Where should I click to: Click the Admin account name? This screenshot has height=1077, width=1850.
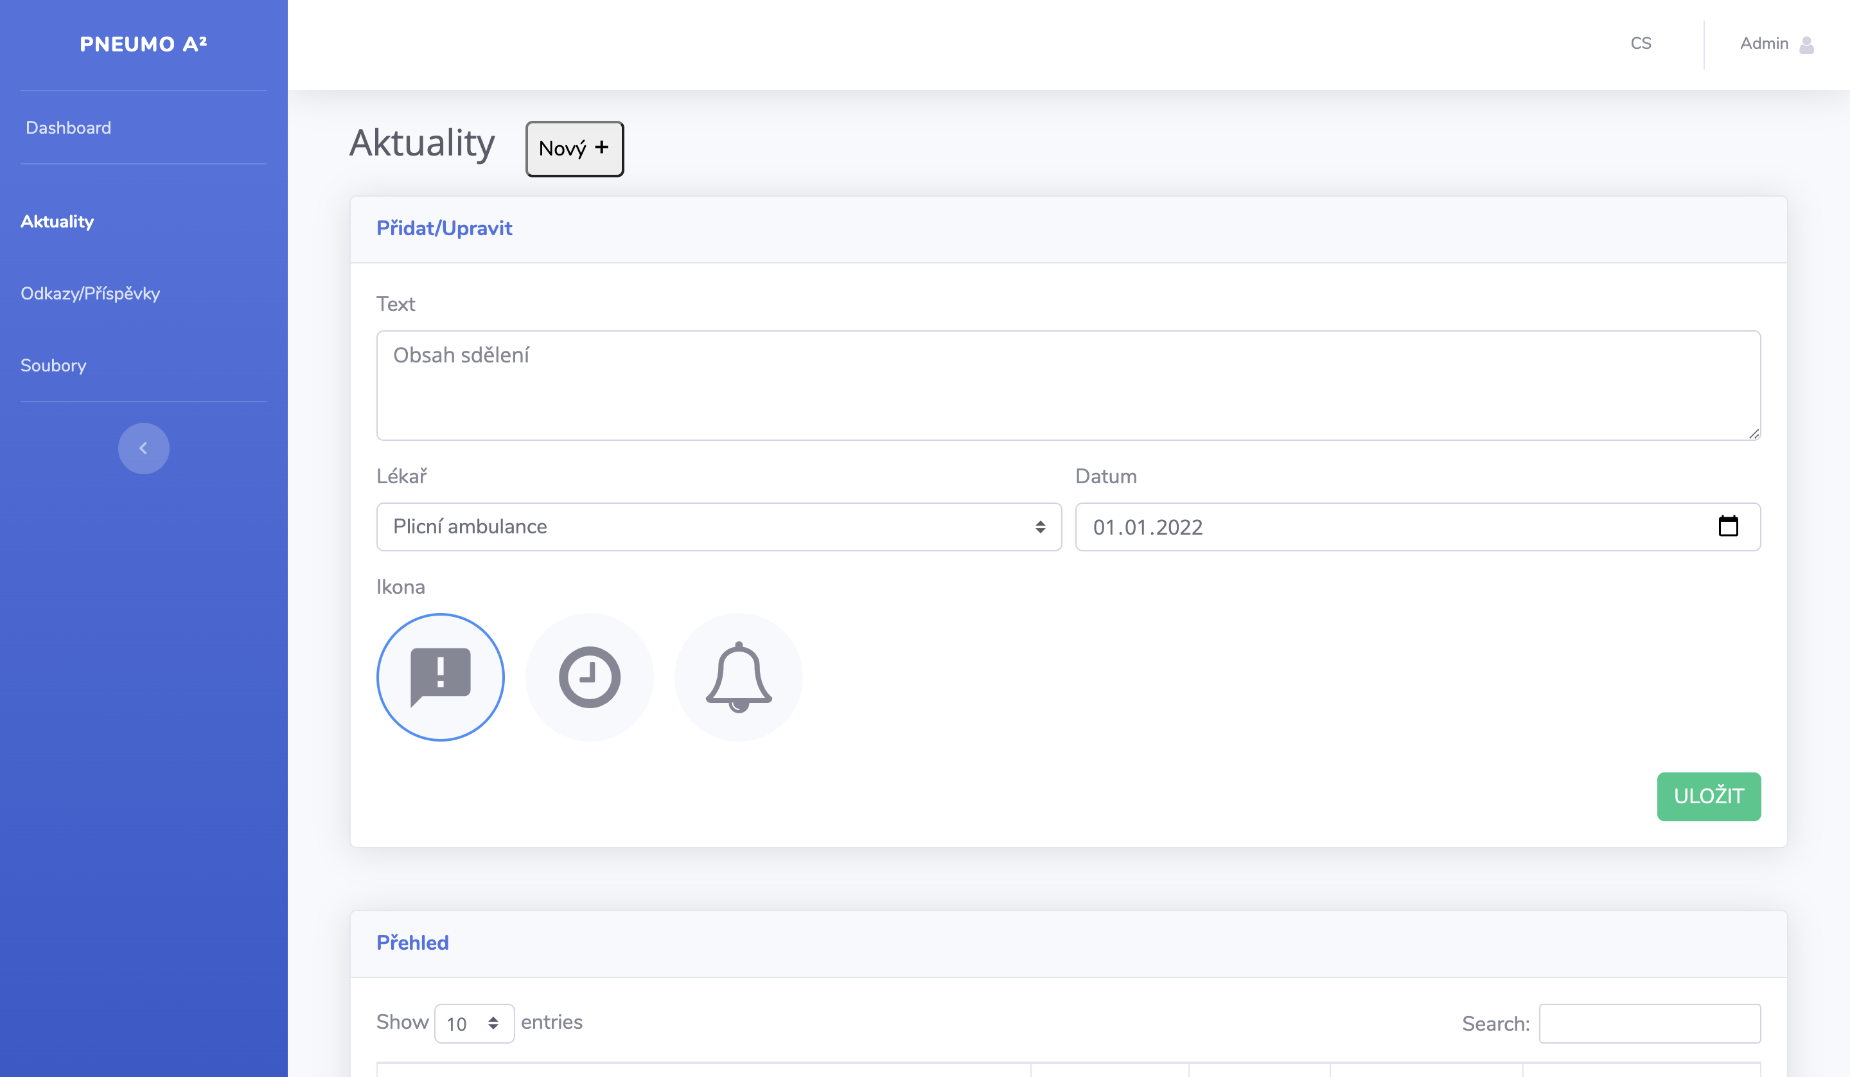coord(1763,43)
